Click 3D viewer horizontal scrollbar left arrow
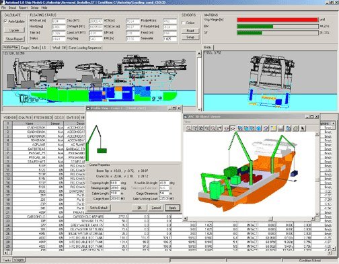 [x=186, y=218]
